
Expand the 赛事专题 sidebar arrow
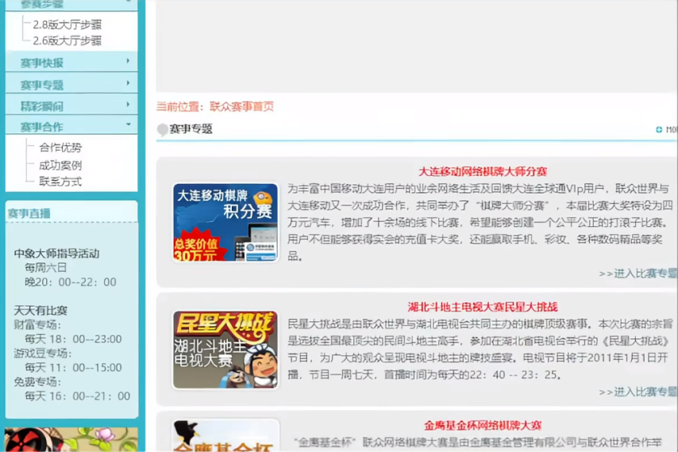click(128, 83)
